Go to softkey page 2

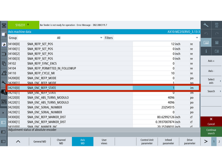219,141
